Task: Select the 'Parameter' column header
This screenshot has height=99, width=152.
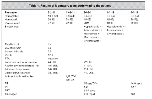Action: pos(11,12)
